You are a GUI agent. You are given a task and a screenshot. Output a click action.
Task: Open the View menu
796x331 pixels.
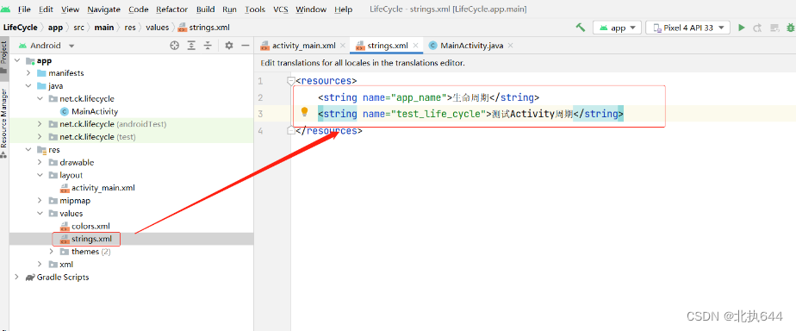[x=70, y=9]
